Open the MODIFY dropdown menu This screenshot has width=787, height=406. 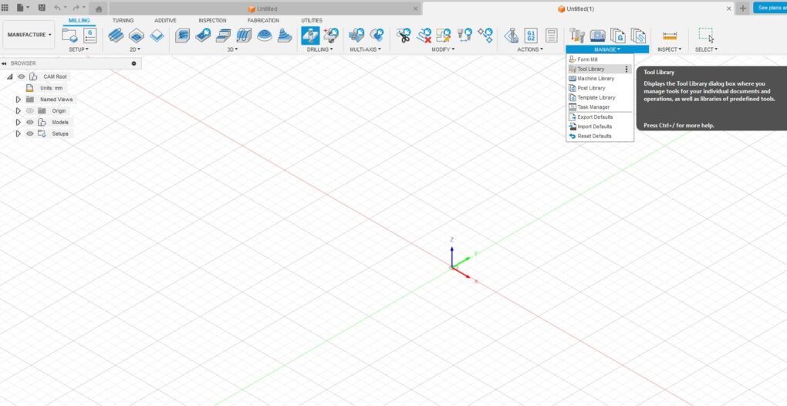[x=443, y=49]
